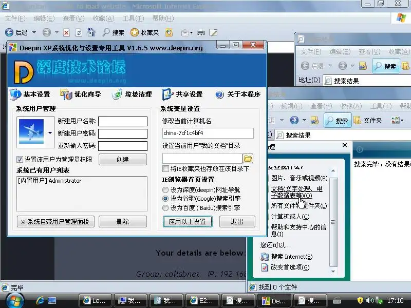Click XP系统自带用户管理面板 button
Viewport: 411px width, 308px height.
click(x=55, y=222)
